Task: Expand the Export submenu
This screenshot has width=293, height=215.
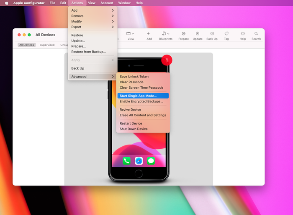Action: coord(93,27)
